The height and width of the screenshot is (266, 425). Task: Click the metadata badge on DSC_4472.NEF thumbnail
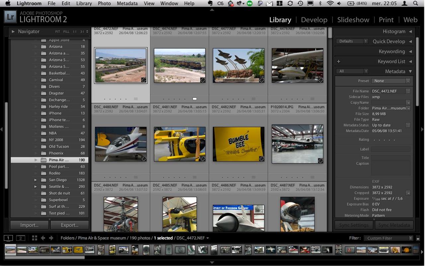point(144,80)
